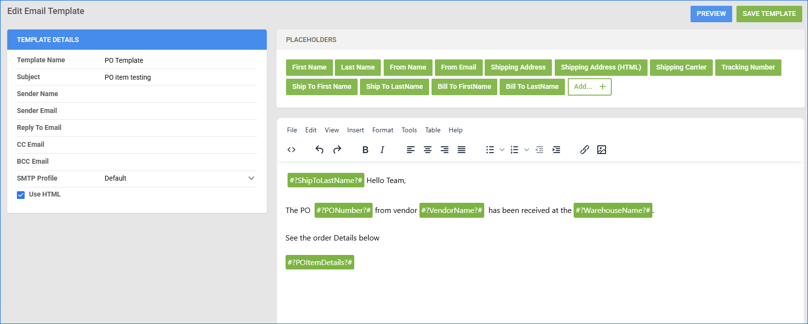Insert a hyperlink

point(585,150)
